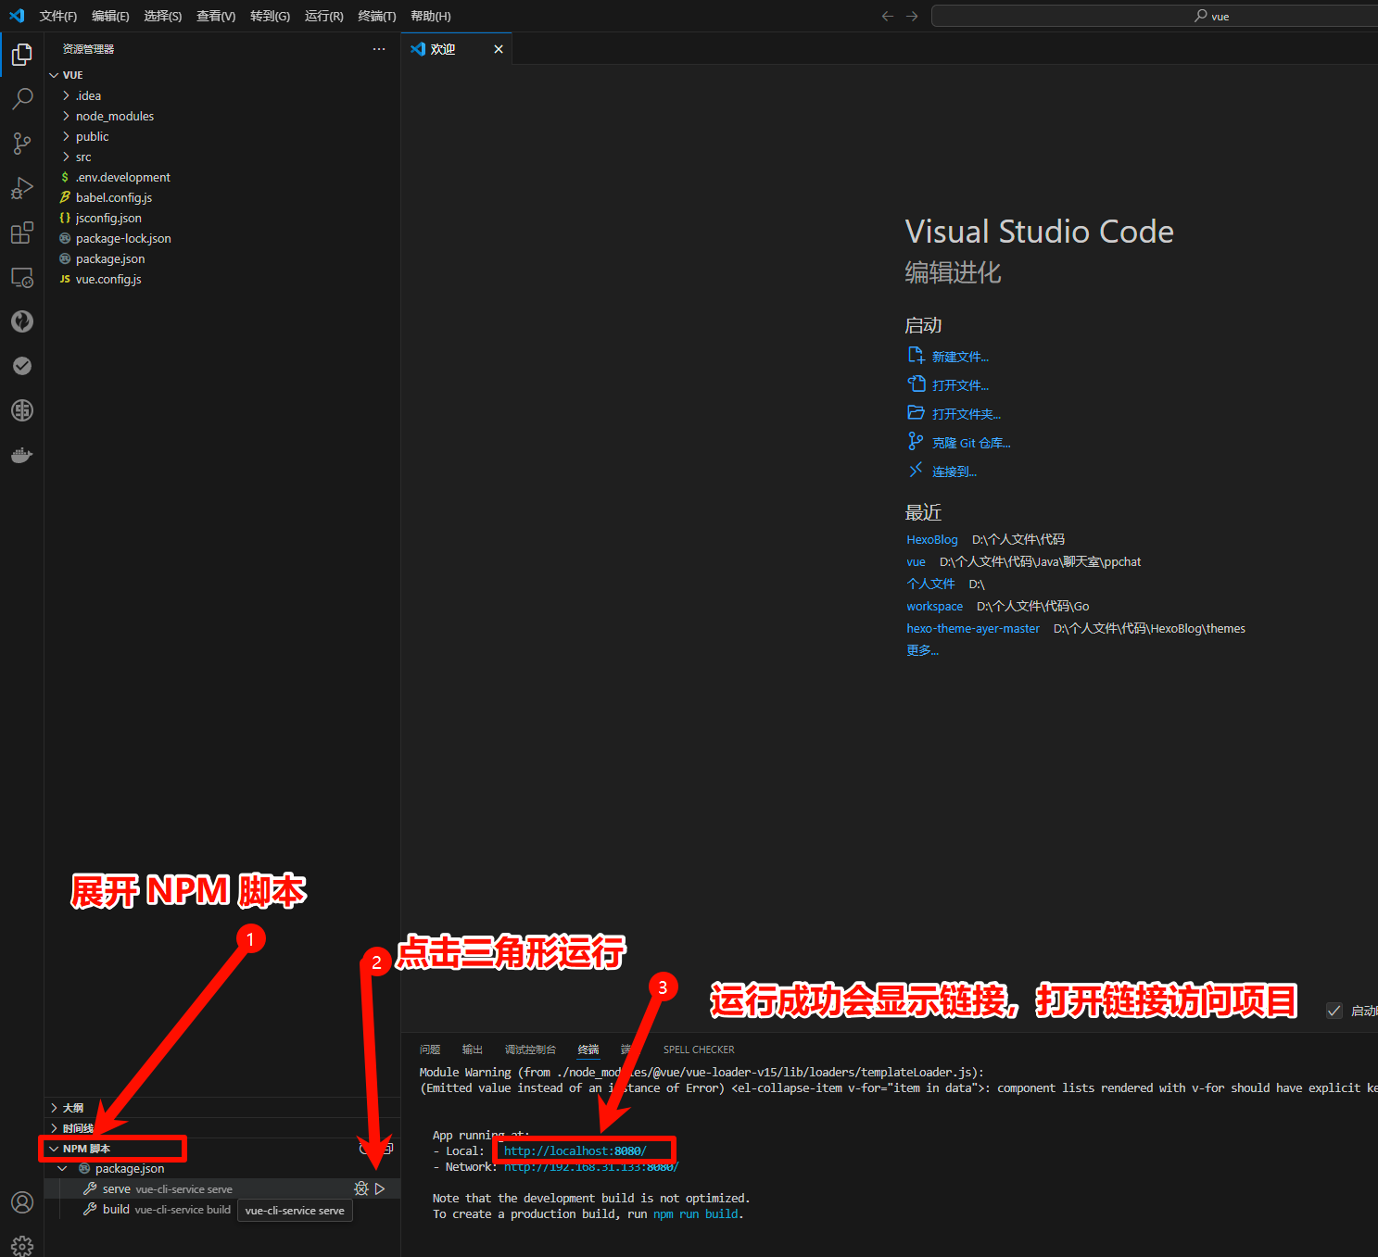Viewport: 1378px width, 1257px height.
Task: Open the 转到(G) menu
Action: (270, 16)
